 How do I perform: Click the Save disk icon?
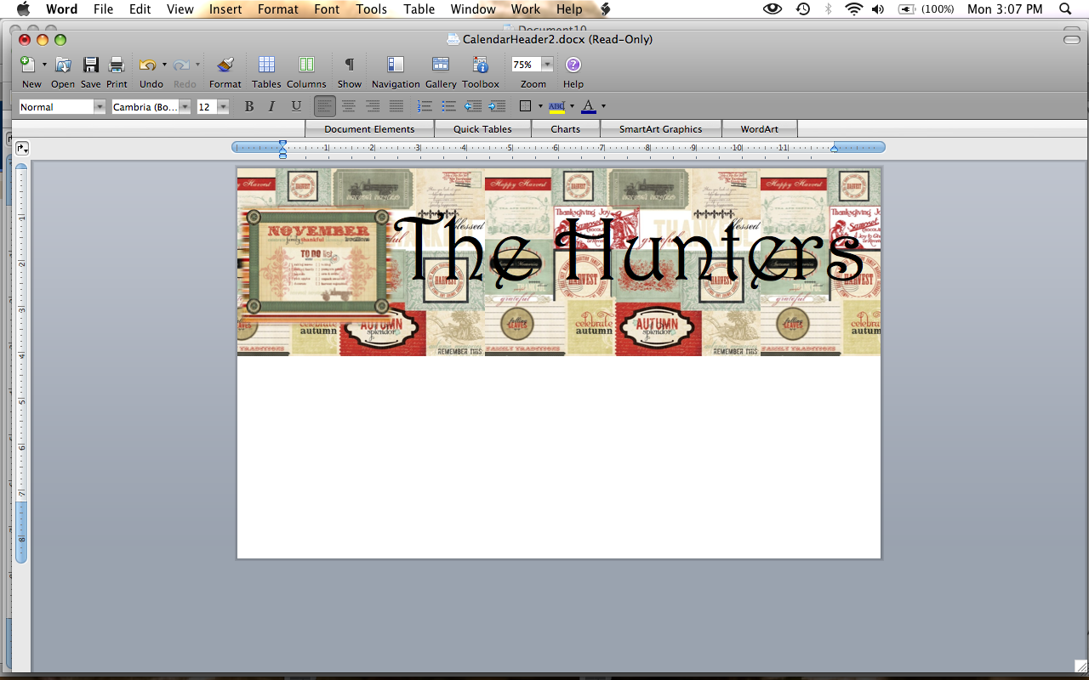click(91, 65)
